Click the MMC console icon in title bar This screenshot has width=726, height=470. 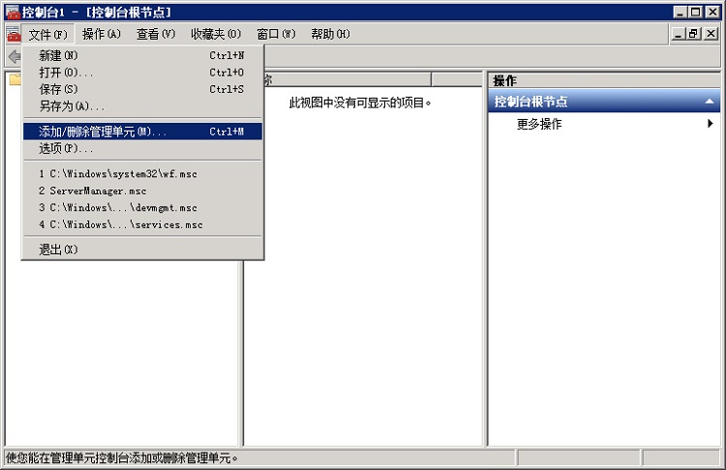click(x=13, y=12)
